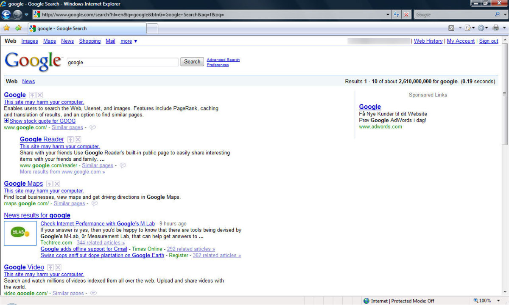Screen dimensions: 509x305
Task: Remove the first Google result with X icon
Action: click(39, 95)
